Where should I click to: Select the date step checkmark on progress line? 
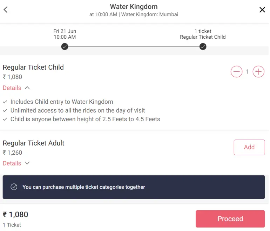pos(65,47)
